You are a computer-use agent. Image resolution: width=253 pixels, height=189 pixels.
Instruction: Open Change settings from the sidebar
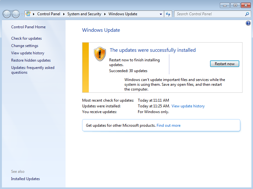(x=25, y=46)
